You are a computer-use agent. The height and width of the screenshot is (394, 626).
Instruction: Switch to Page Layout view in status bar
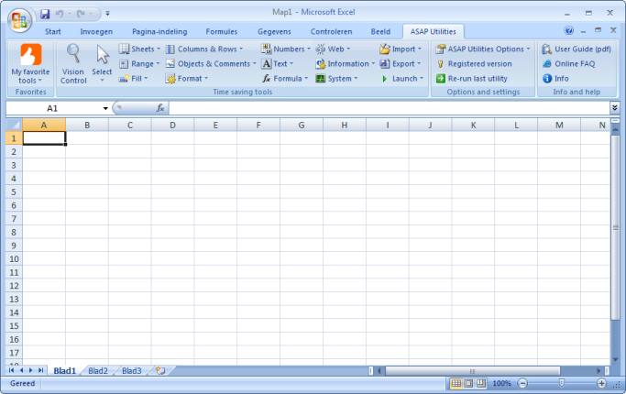(468, 384)
